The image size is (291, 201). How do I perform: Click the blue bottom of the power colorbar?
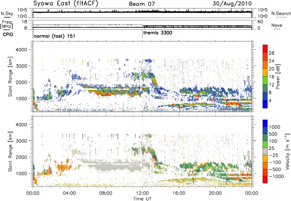pos(265,104)
